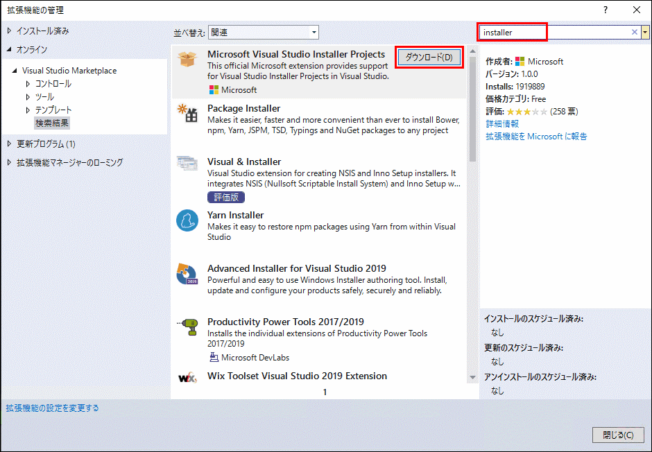The width and height of the screenshot is (652, 452).
Task: Open 拡張機能の設定を変更する link
Action: 53,408
